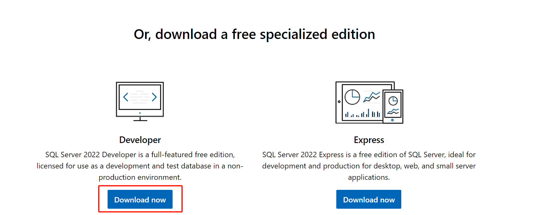Click the Express edition description text
The height and width of the screenshot is (215, 536).
[368, 166]
